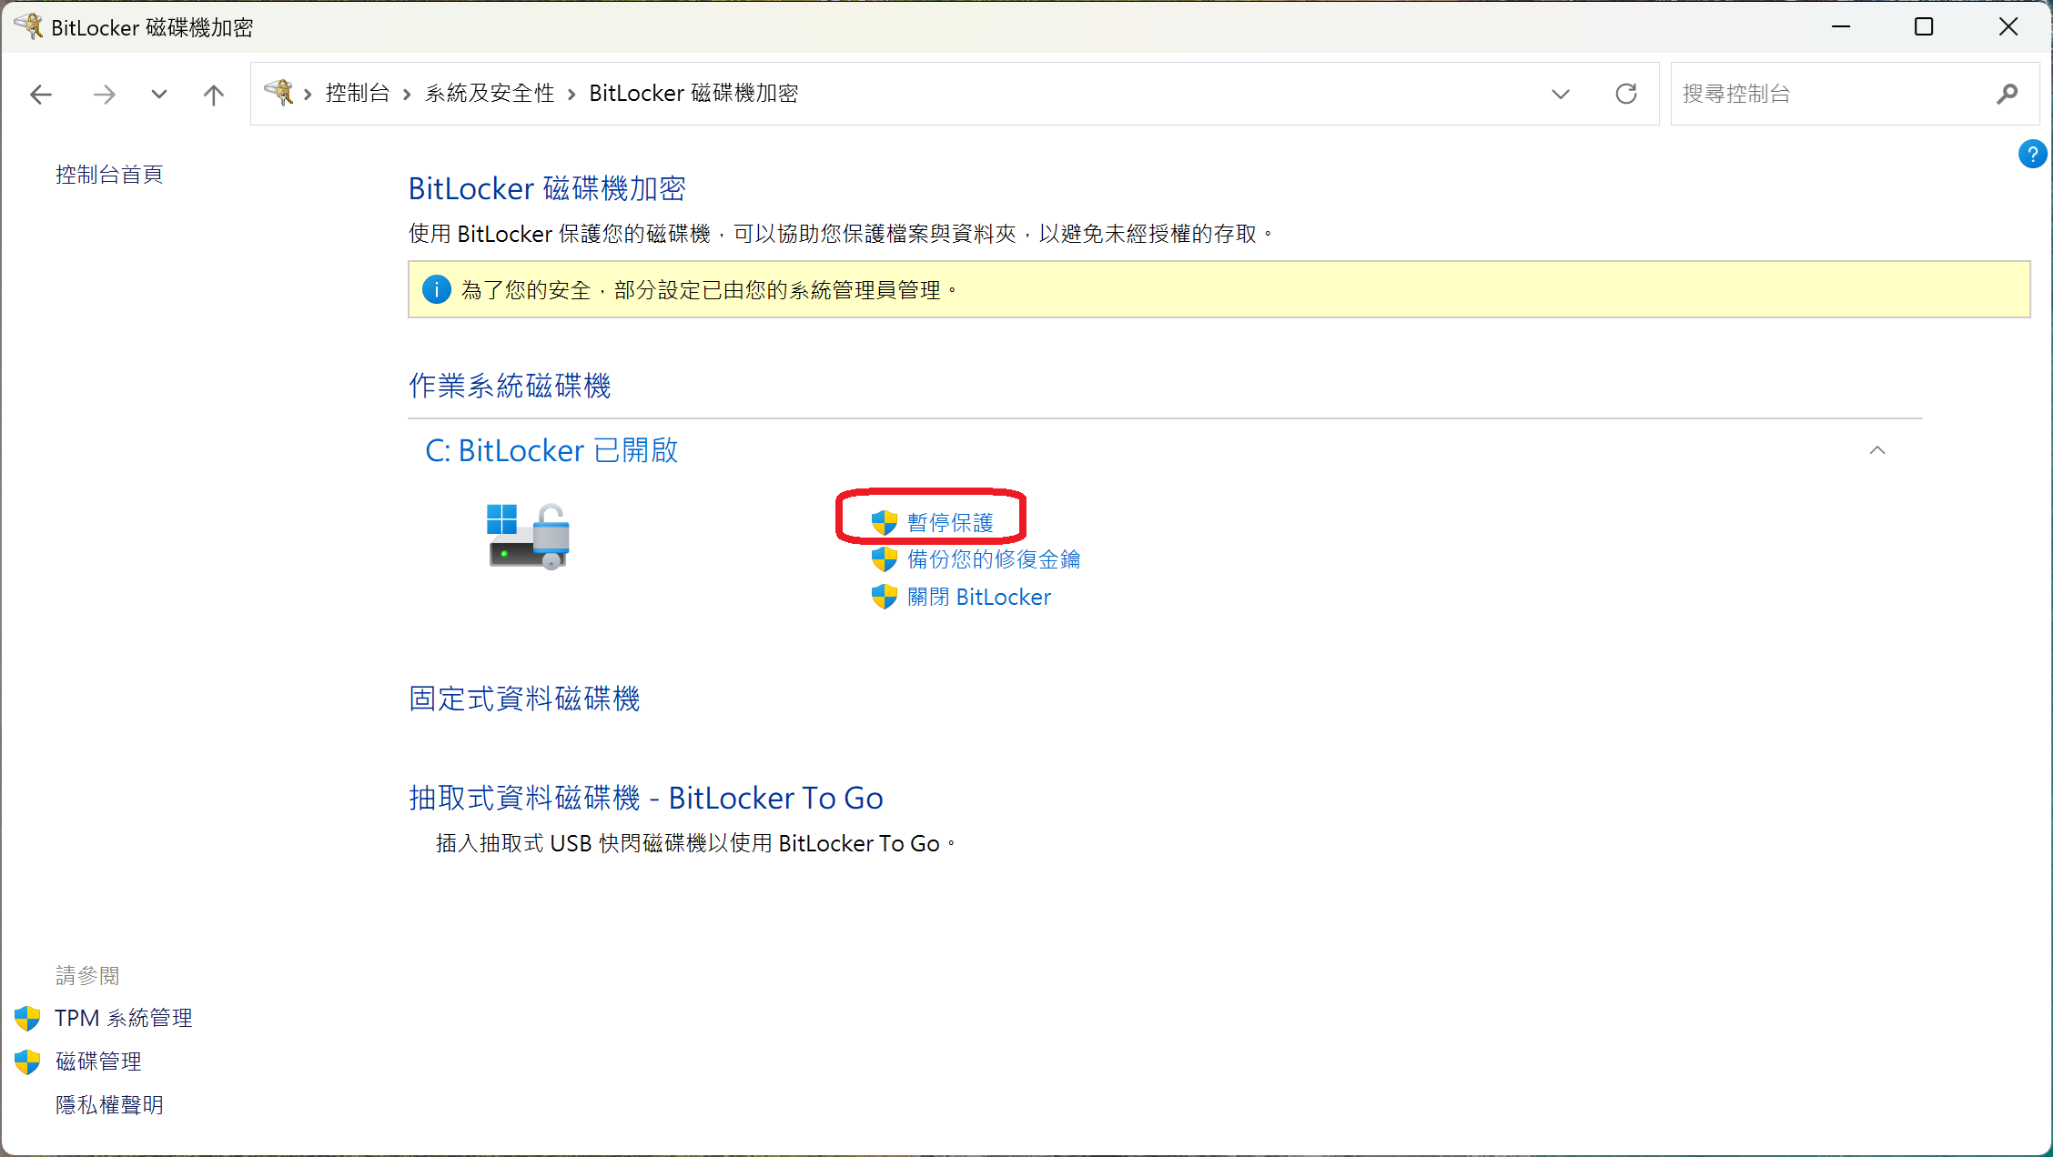2053x1157 pixels.
Task: Select 系統及安全性 breadcrumb item
Action: point(490,93)
